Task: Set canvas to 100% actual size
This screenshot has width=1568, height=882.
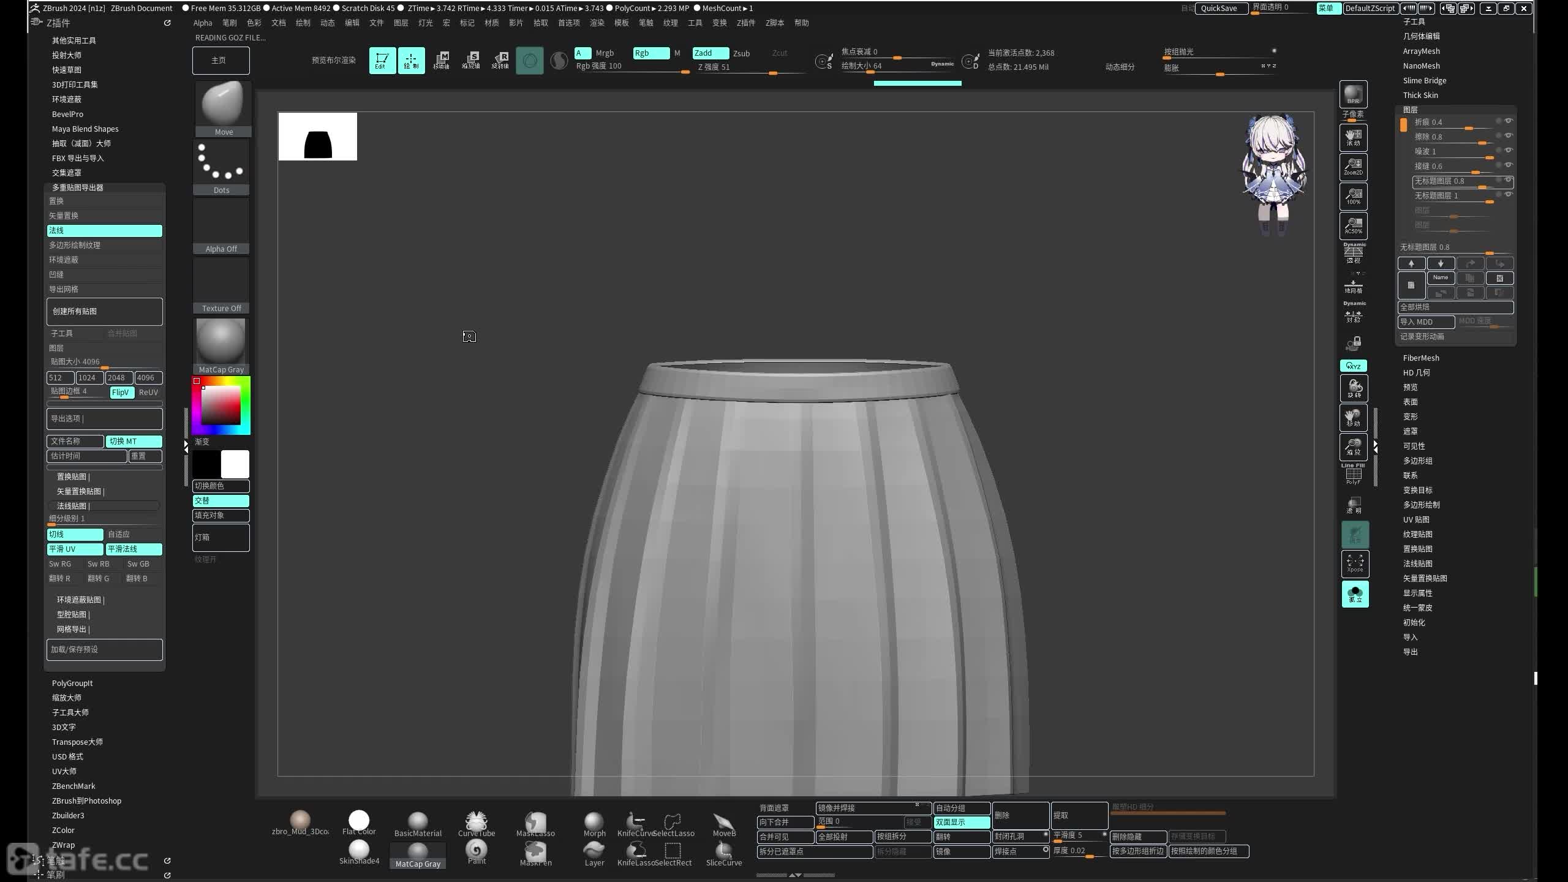Action: [1353, 196]
